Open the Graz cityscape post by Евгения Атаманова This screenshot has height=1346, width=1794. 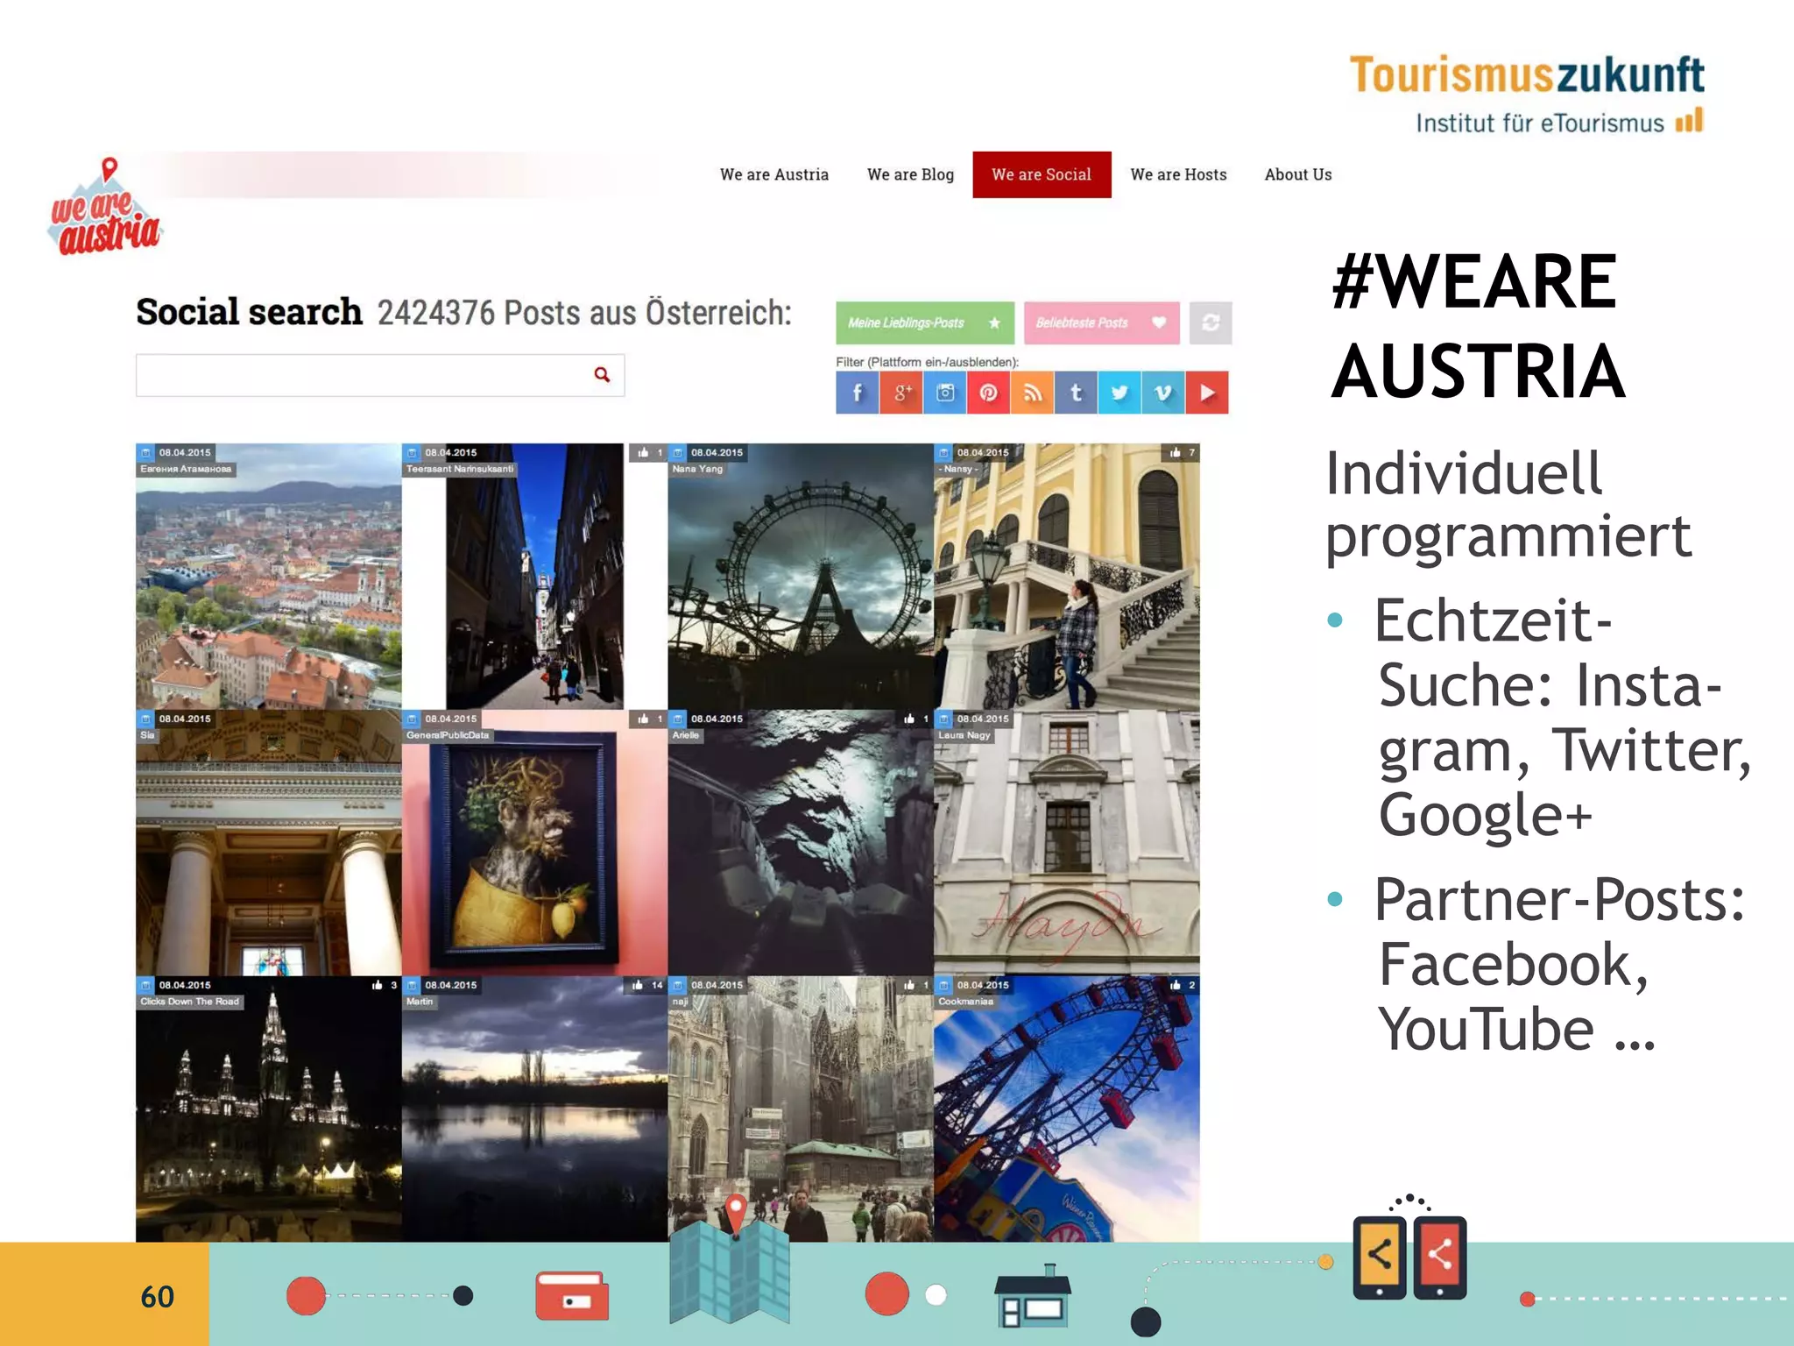[269, 577]
